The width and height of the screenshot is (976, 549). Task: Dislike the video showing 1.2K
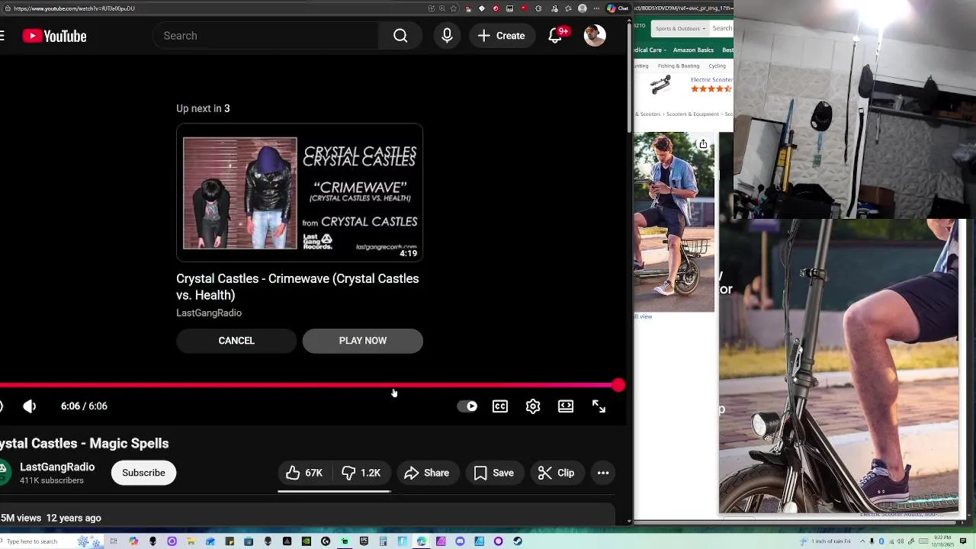pyautogui.click(x=361, y=473)
